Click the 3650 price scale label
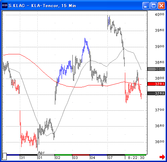The width and height of the screenshot is (167, 162). click(160, 126)
